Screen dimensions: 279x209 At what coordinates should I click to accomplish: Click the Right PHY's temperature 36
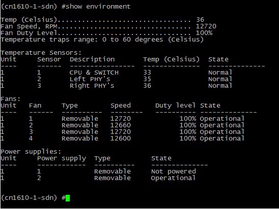[147, 86]
